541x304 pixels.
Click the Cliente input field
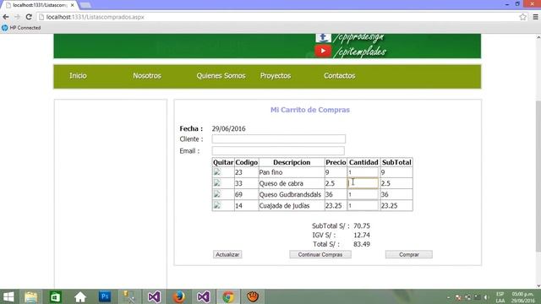tap(278, 138)
